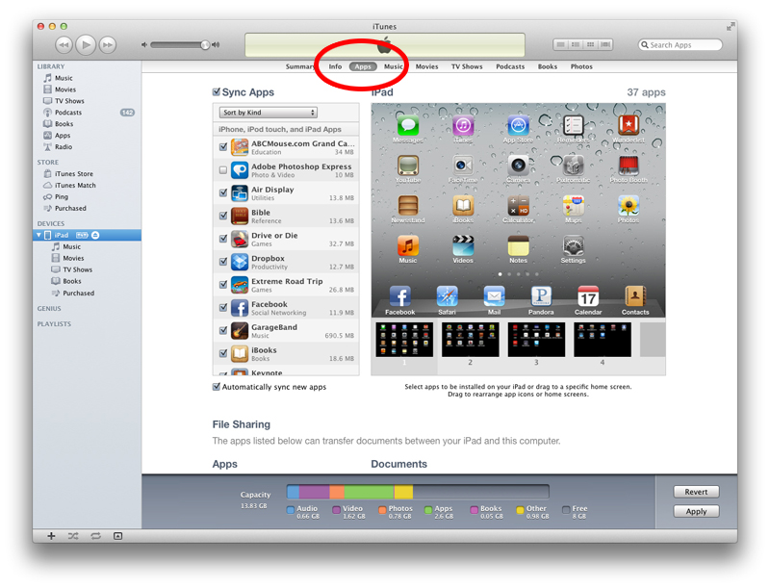Select the Pandora icon in iPad dock
Viewport: 770px width, 588px height.
click(541, 296)
